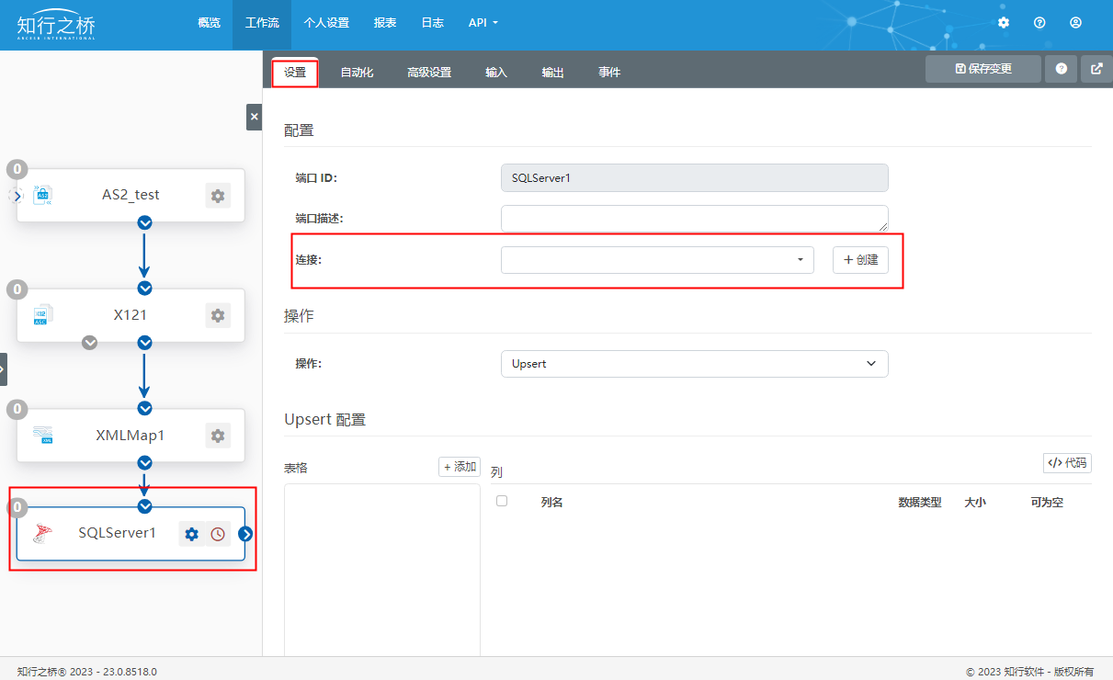The width and height of the screenshot is (1113, 680).
Task: Close the configuration panel with X
Action: [x=255, y=117]
